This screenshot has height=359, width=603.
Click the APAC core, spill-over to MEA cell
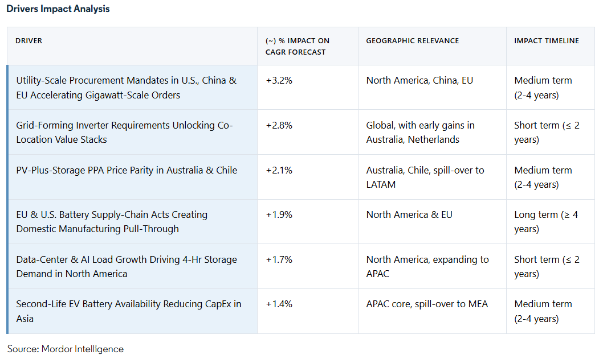[427, 304]
